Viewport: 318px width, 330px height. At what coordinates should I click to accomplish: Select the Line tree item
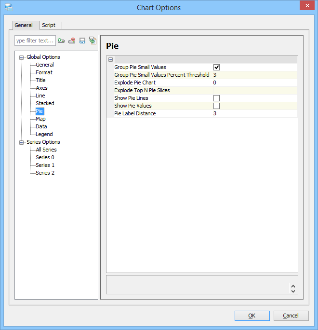coord(40,96)
